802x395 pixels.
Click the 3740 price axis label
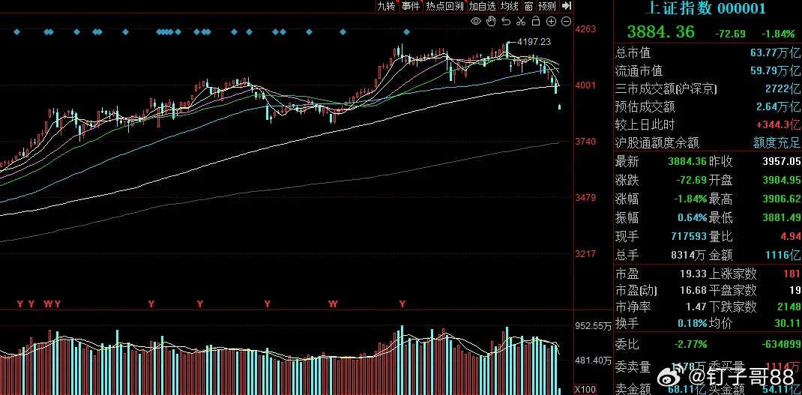point(585,141)
